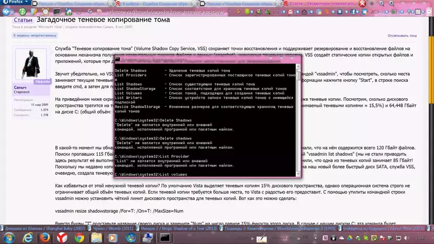434x244 pixels.
Task: Switch to command prompt taskbar icon
Action: 165,238
